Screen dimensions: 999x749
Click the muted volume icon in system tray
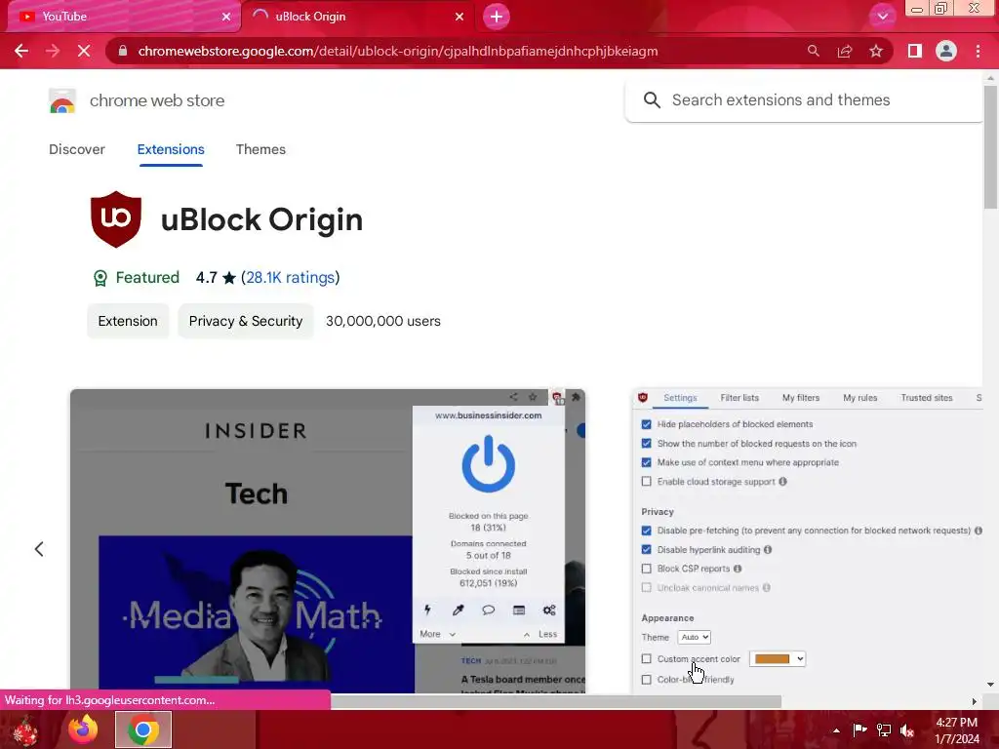pos(907,730)
